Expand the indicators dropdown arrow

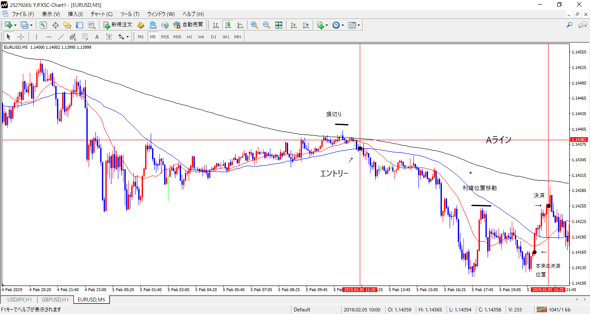coord(327,25)
